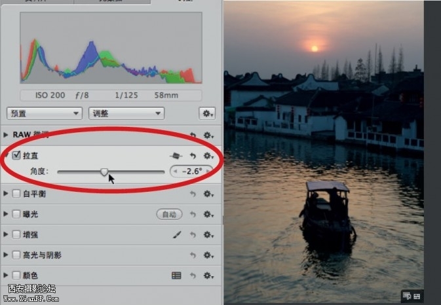Enable the 白平衡 checkbox
Image resolution: width=441 pixels, height=305 pixels.
click(16, 194)
